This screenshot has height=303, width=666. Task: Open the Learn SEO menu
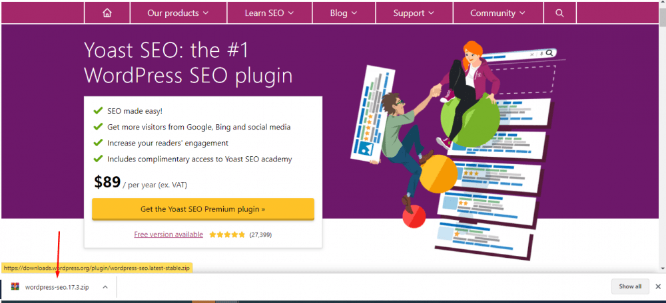pos(270,13)
